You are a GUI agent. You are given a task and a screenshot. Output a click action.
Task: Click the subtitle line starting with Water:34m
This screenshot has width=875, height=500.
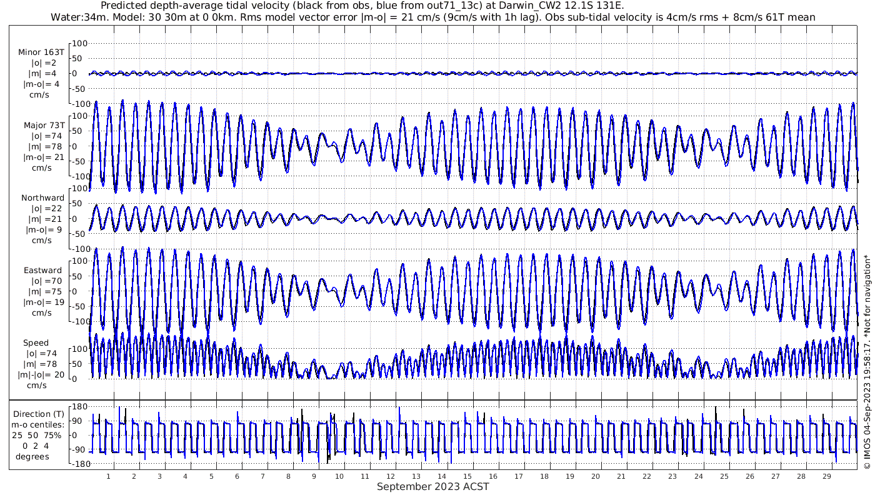tap(433, 17)
